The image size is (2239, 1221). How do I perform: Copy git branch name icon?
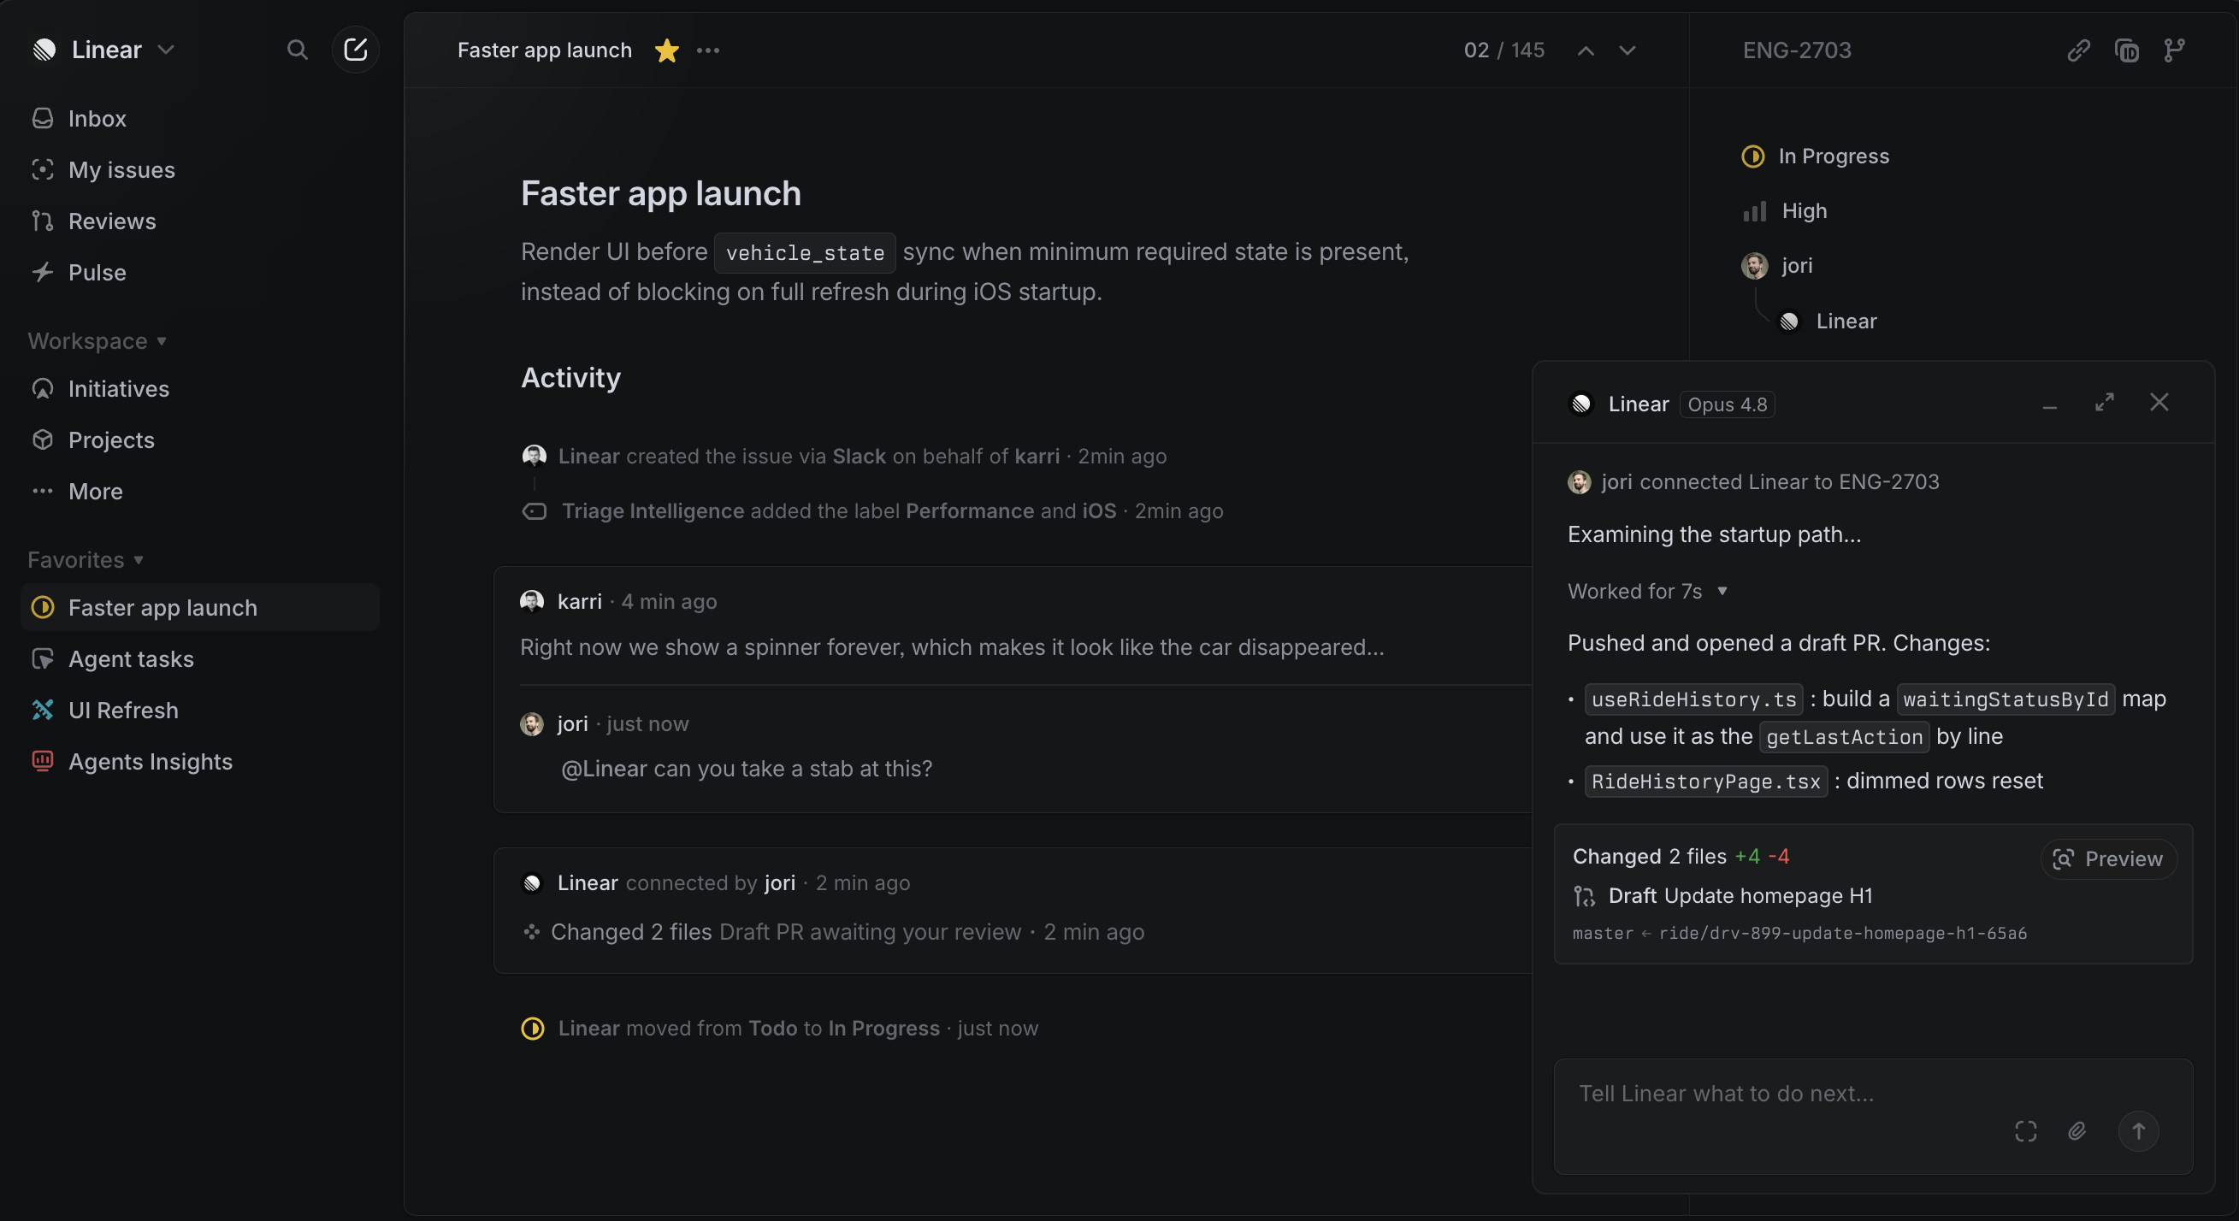[x=2174, y=50]
